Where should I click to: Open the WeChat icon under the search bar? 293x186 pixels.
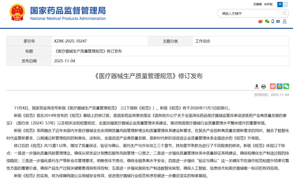267,21
